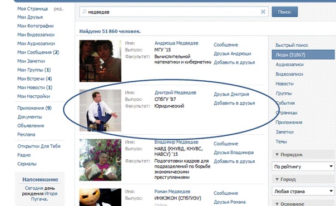Click the ред. edit link

[58, 9]
